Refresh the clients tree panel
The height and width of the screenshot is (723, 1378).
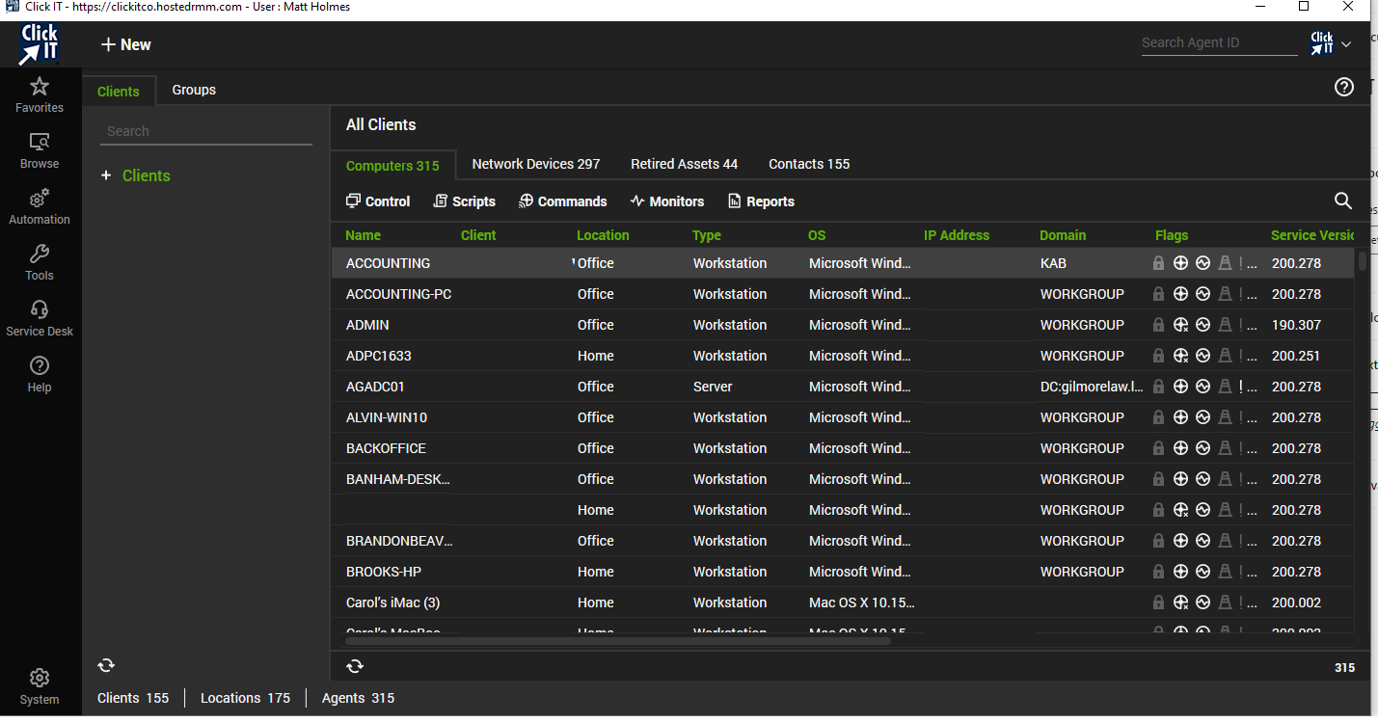pos(106,665)
